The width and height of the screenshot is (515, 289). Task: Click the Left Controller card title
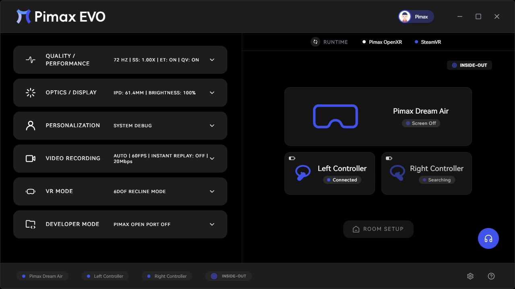(342, 169)
